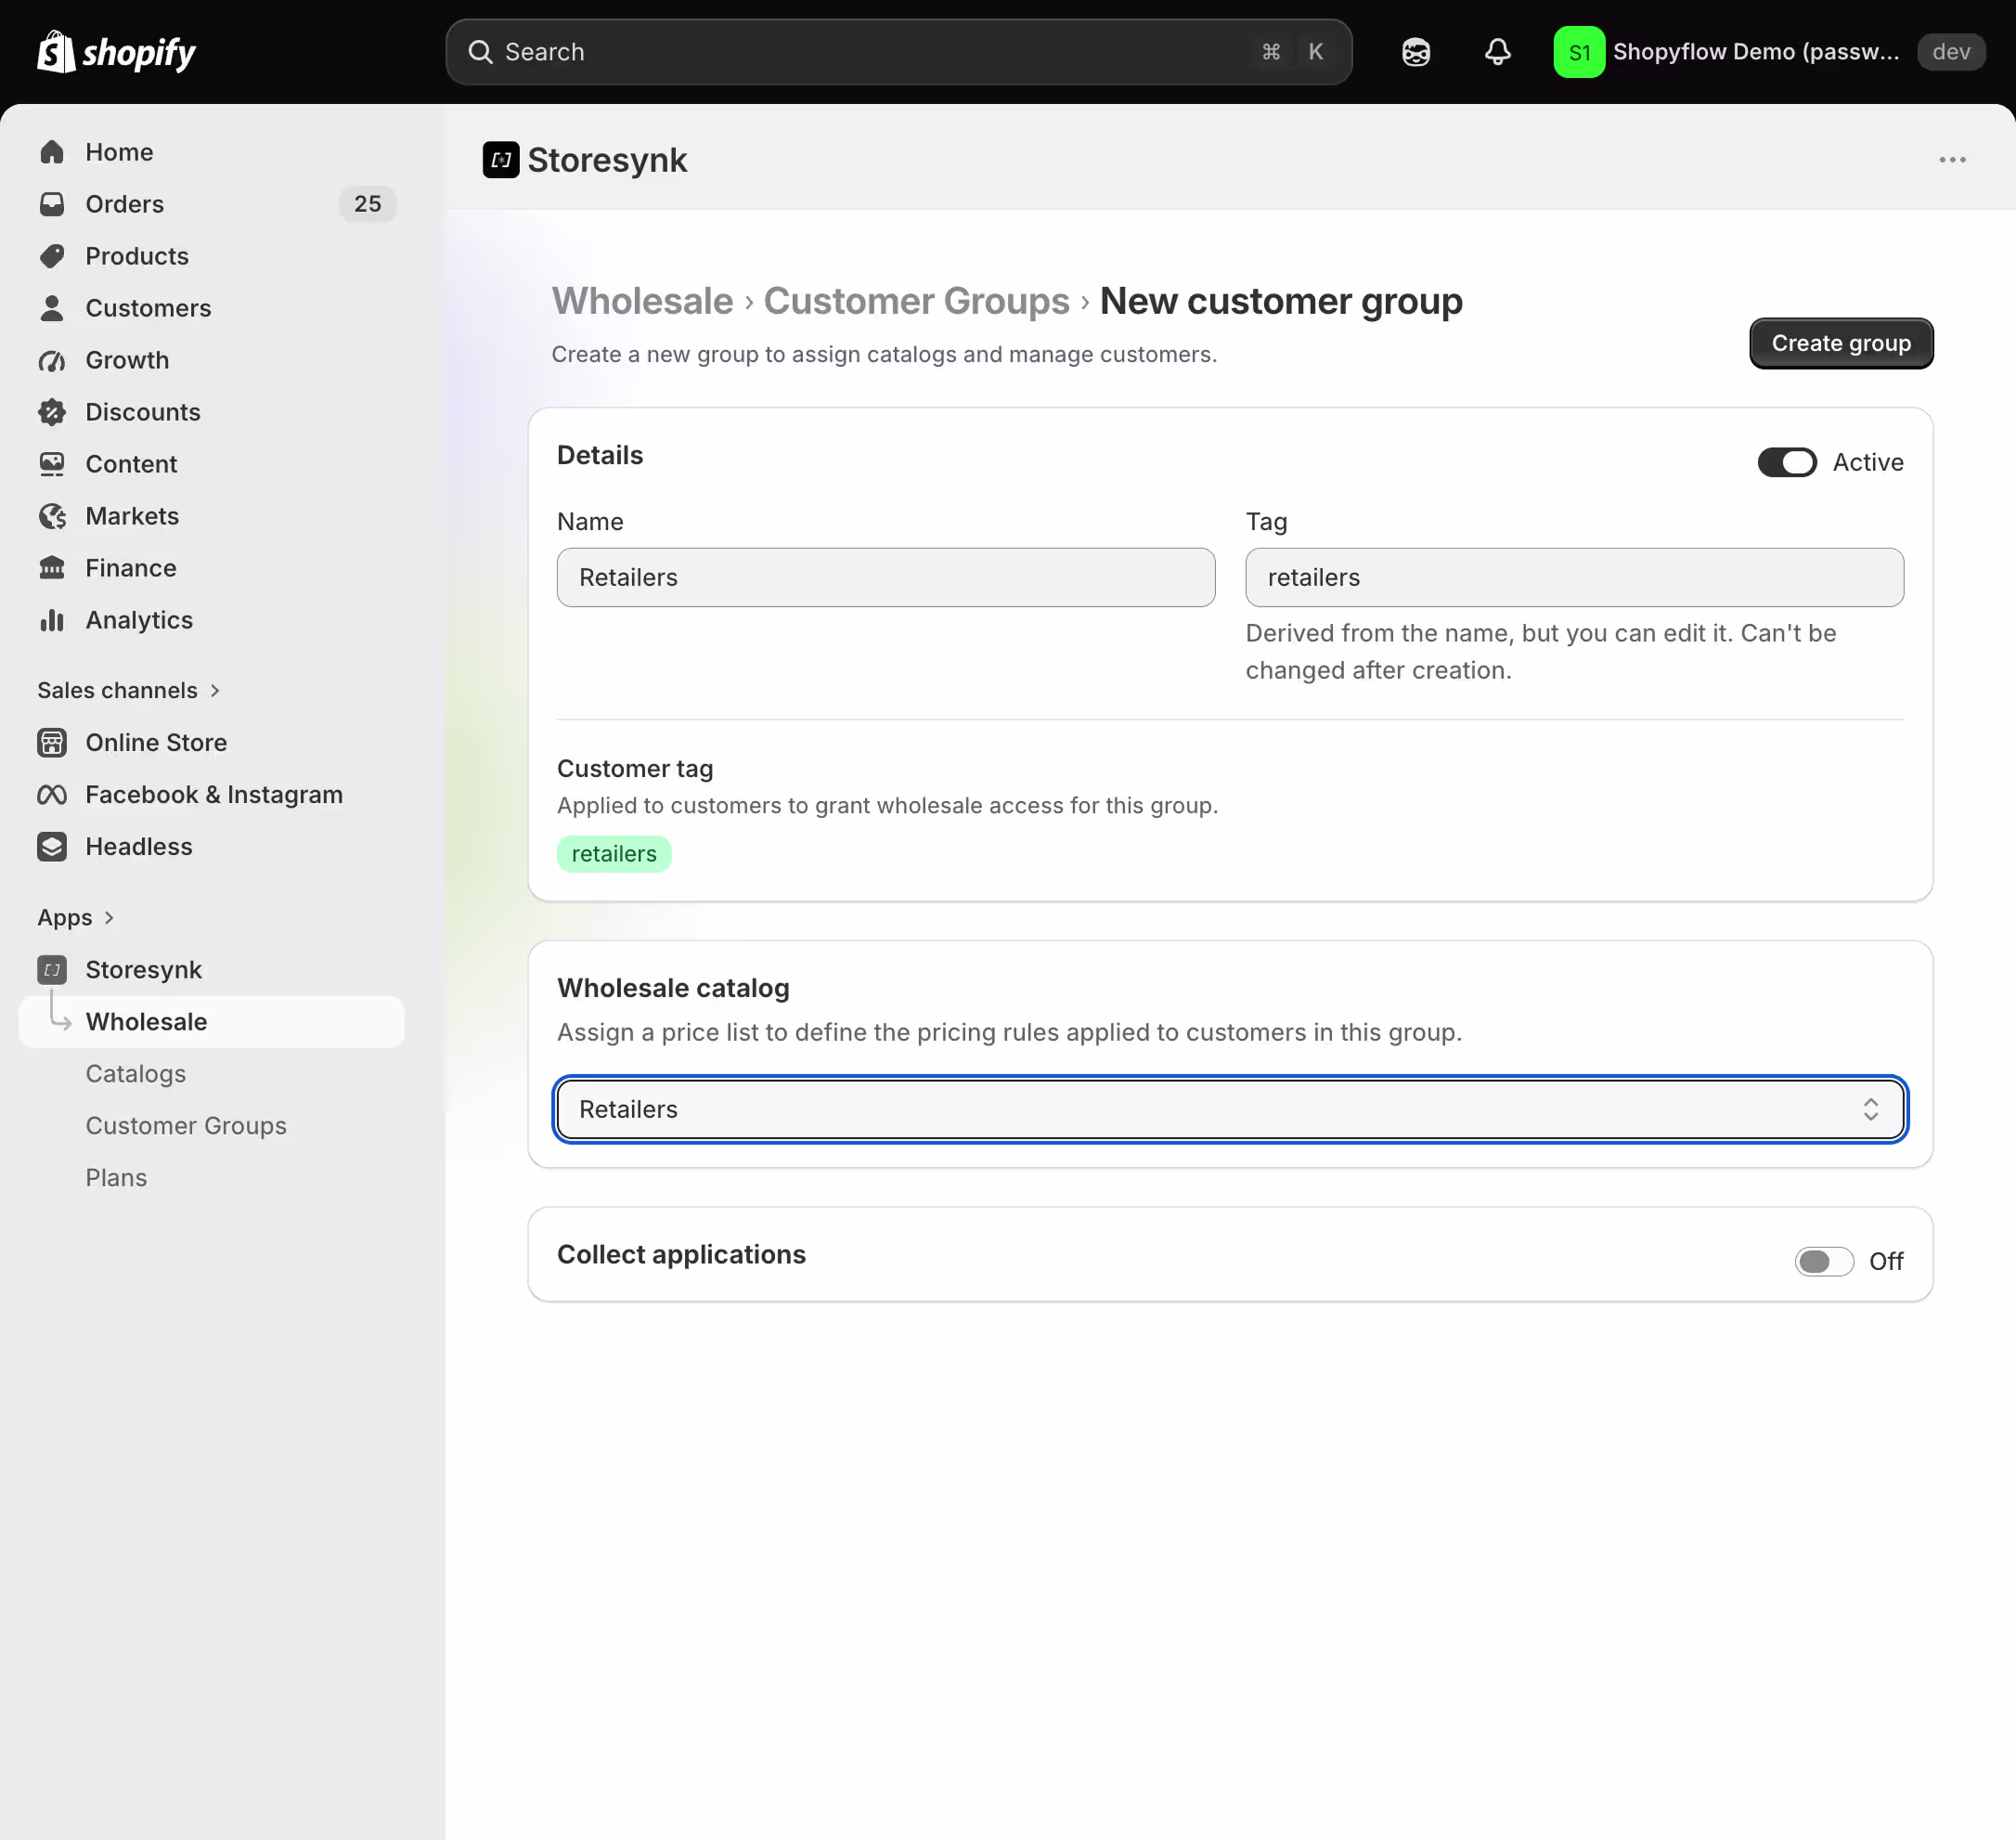
Task: Click the green retailers customer tag
Action: 614,855
